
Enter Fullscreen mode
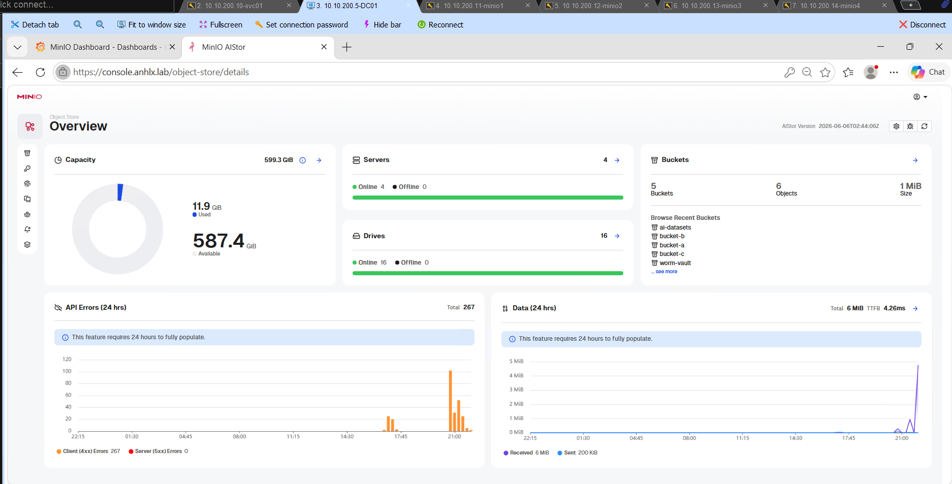(220, 24)
